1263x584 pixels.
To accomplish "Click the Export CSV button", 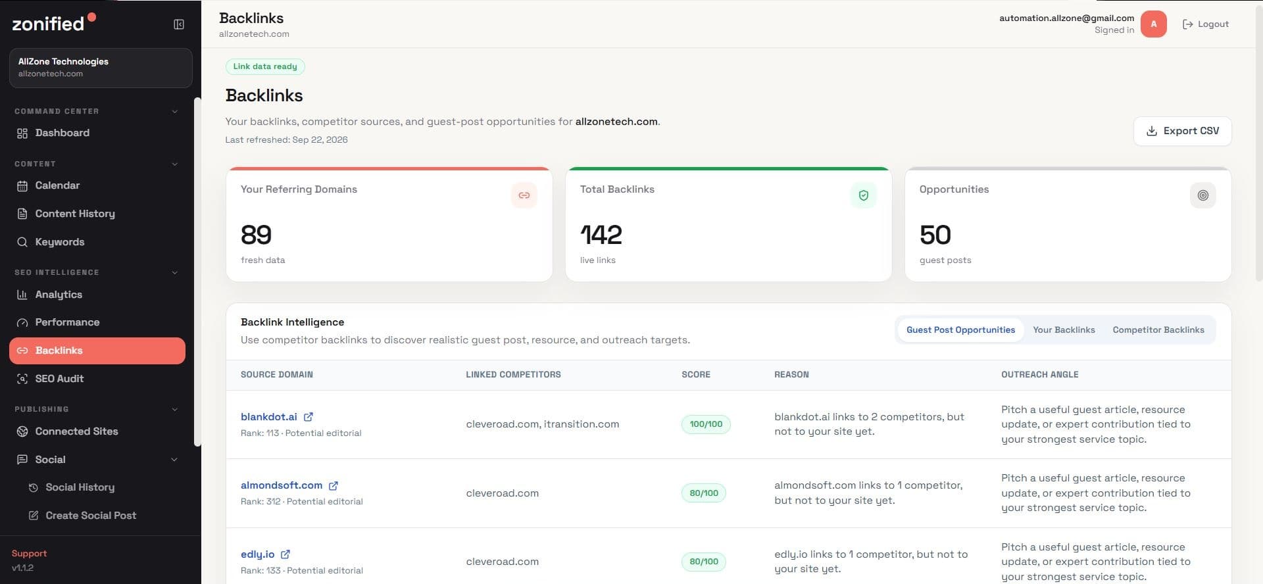I will click(1183, 131).
